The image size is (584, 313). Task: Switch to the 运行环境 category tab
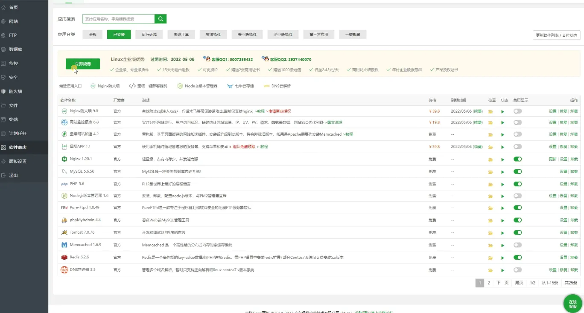149,35
